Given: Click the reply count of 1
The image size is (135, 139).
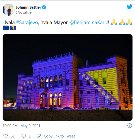Looking at the screenshot, I should pos(30,136).
